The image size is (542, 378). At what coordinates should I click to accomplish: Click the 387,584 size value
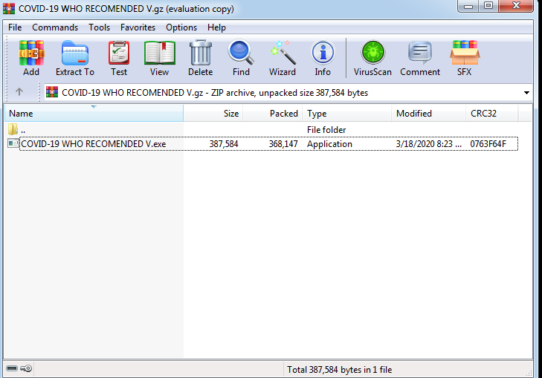pos(224,144)
